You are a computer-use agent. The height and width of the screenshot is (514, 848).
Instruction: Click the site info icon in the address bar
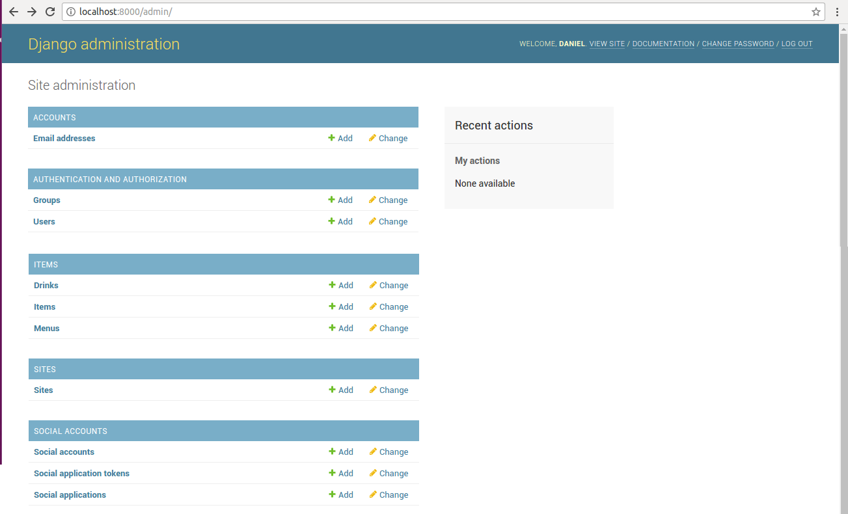[71, 12]
